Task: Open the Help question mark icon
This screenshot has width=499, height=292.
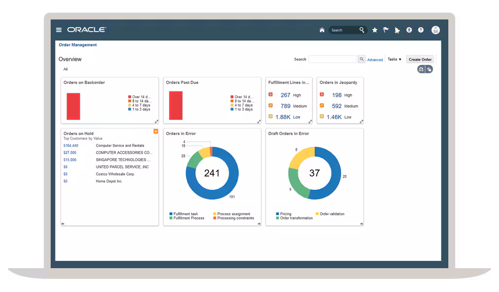Action: [421, 30]
